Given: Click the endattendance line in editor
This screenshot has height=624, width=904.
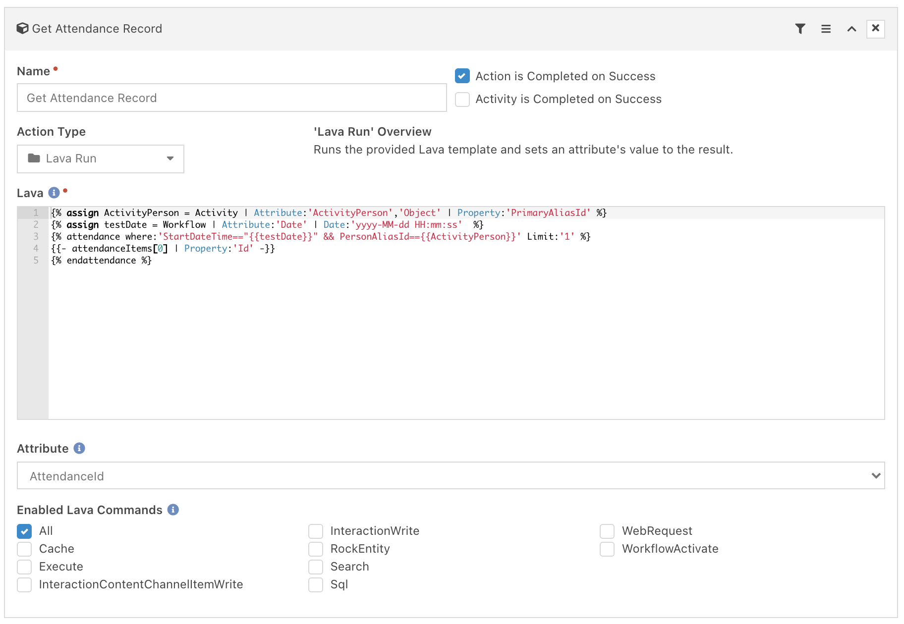Looking at the screenshot, I should coord(101,260).
